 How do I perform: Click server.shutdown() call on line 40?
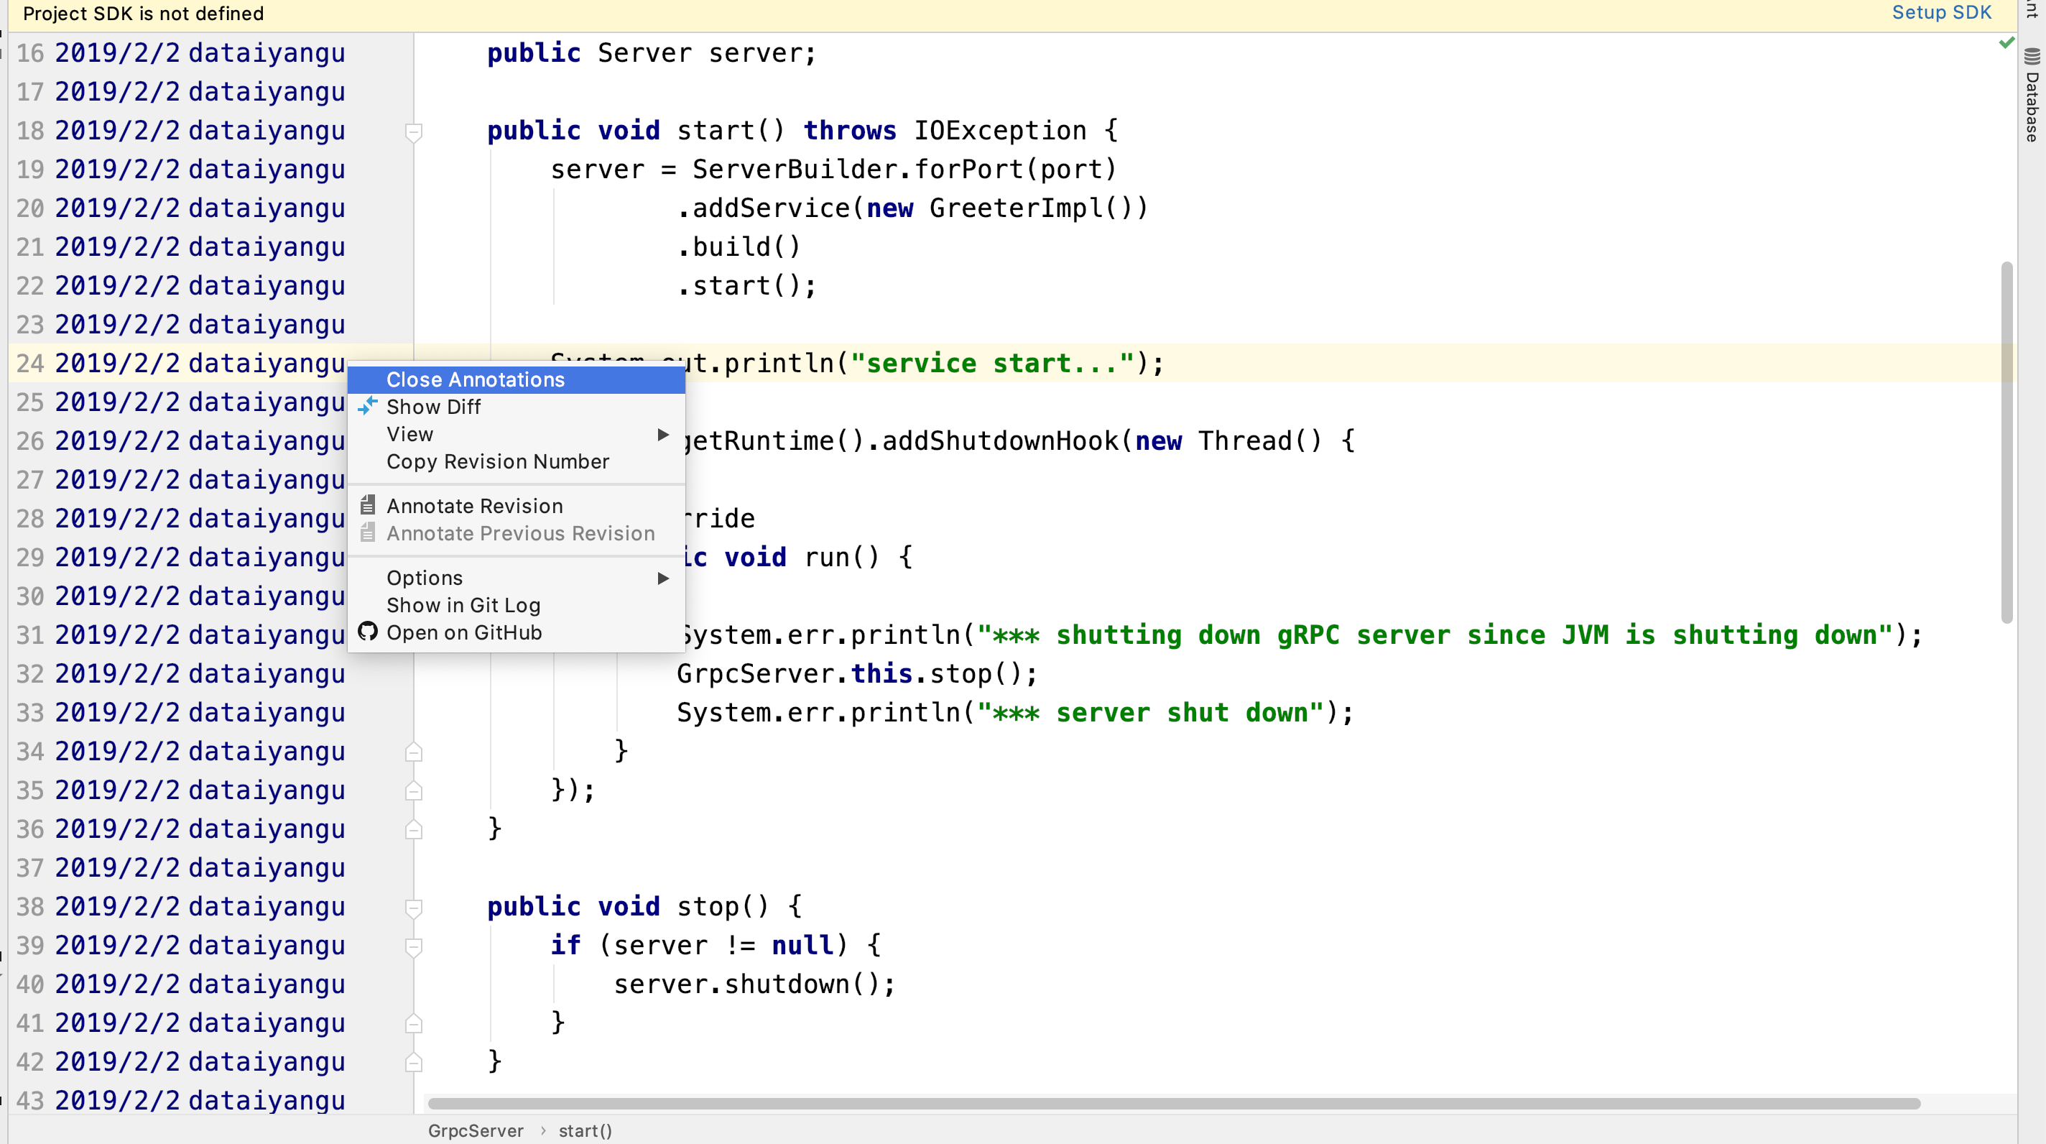(754, 984)
